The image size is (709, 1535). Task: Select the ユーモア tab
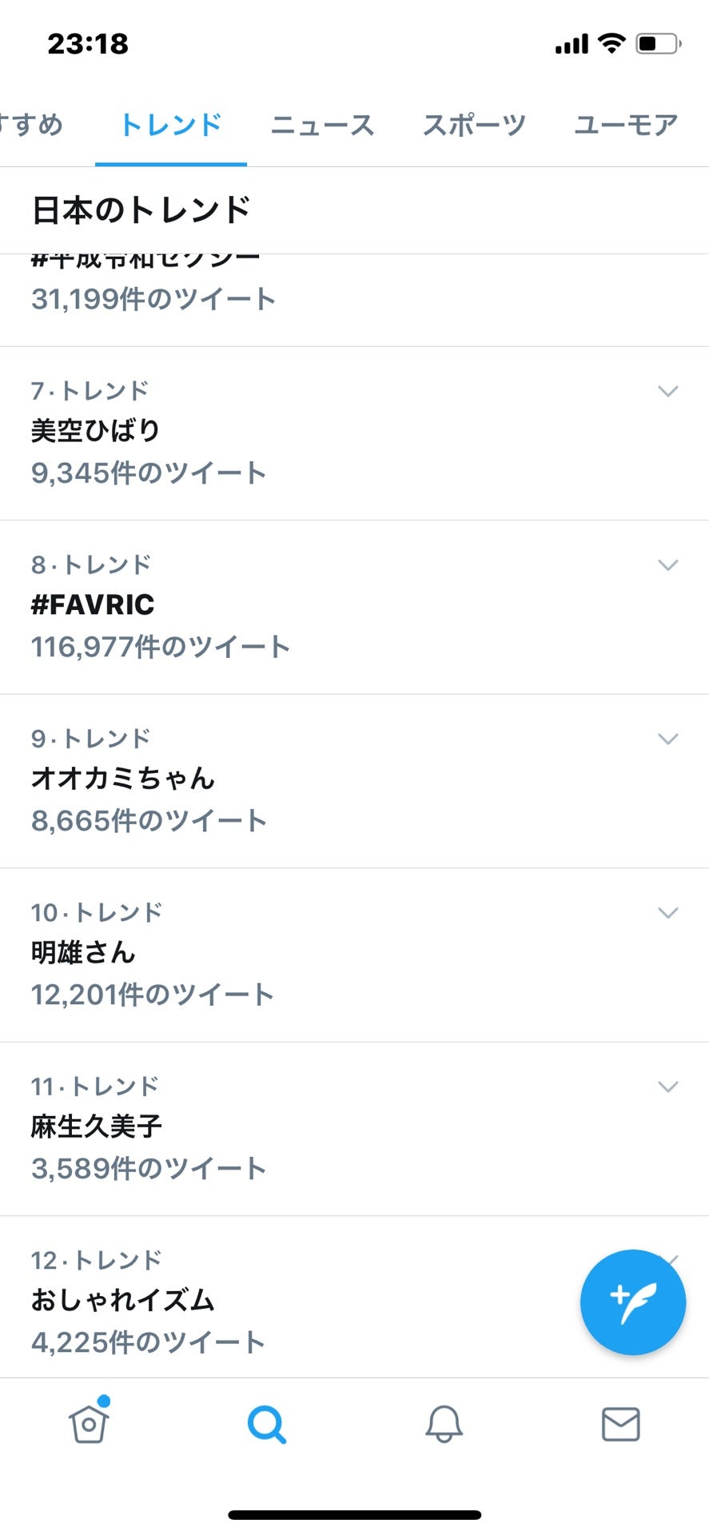pos(626,125)
